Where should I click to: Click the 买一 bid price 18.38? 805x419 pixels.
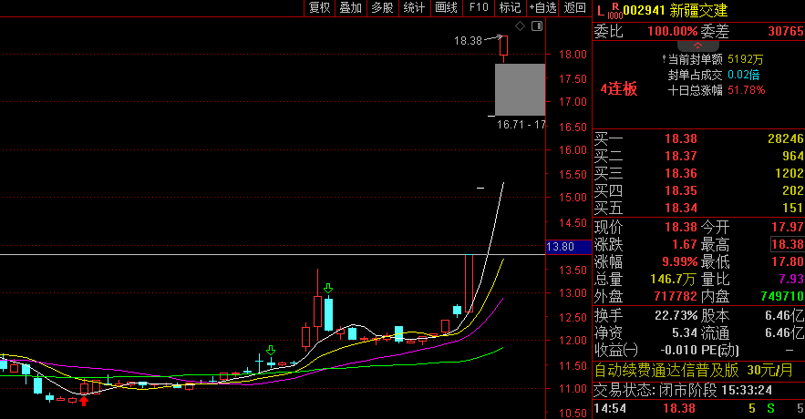click(681, 138)
